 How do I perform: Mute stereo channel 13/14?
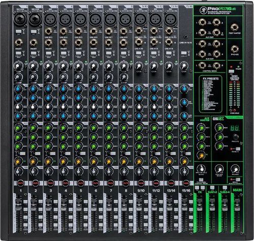tap(171, 183)
